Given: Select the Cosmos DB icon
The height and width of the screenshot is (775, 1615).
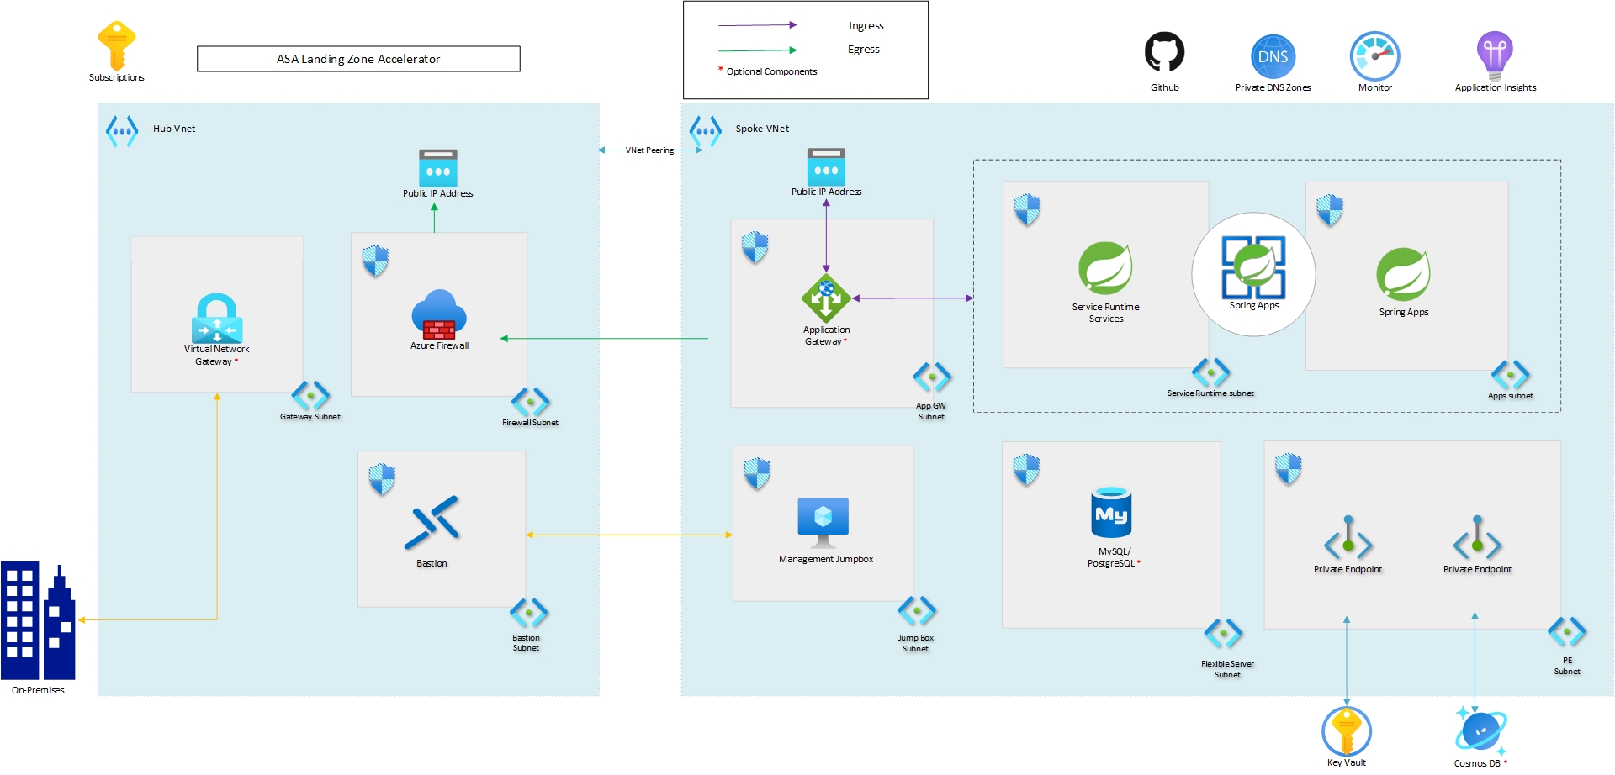Looking at the screenshot, I should [x=1481, y=730].
